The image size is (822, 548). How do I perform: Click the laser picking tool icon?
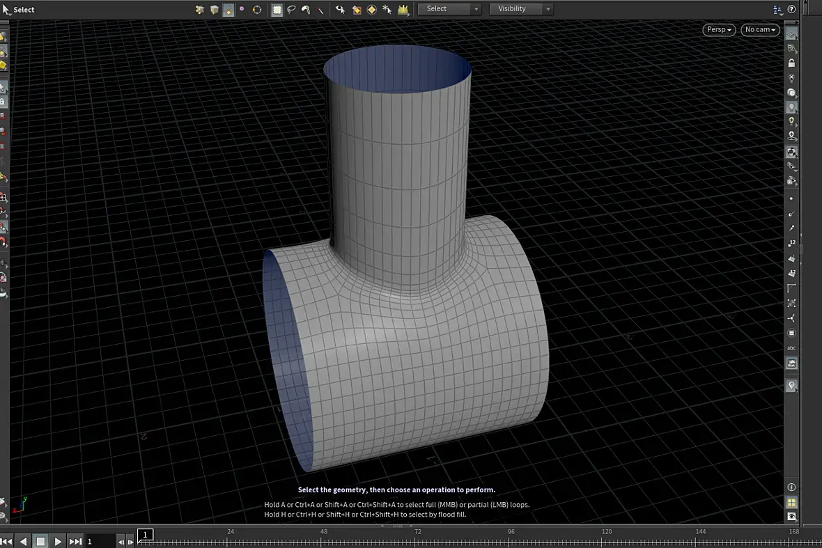click(320, 10)
